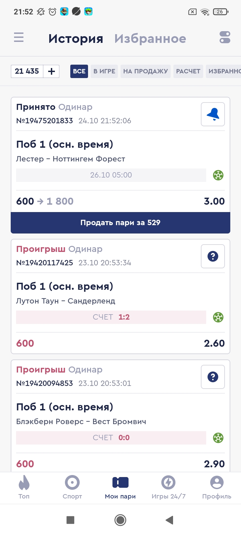This screenshot has width=241, height=536.
Task: Go to the Спорт section
Action: click(x=72, y=487)
